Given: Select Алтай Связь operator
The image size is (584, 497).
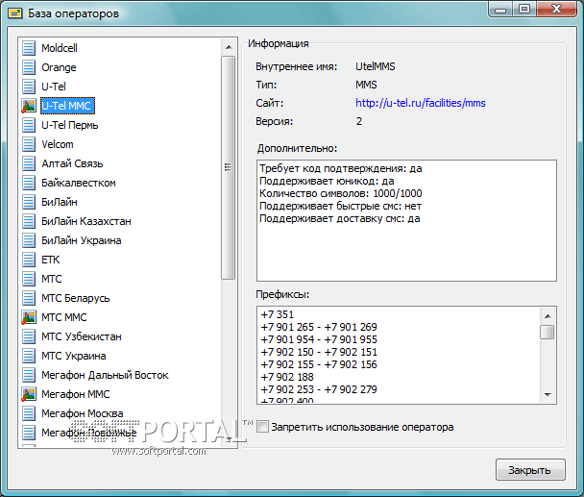Looking at the screenshot, I should [x=72, y=163].
